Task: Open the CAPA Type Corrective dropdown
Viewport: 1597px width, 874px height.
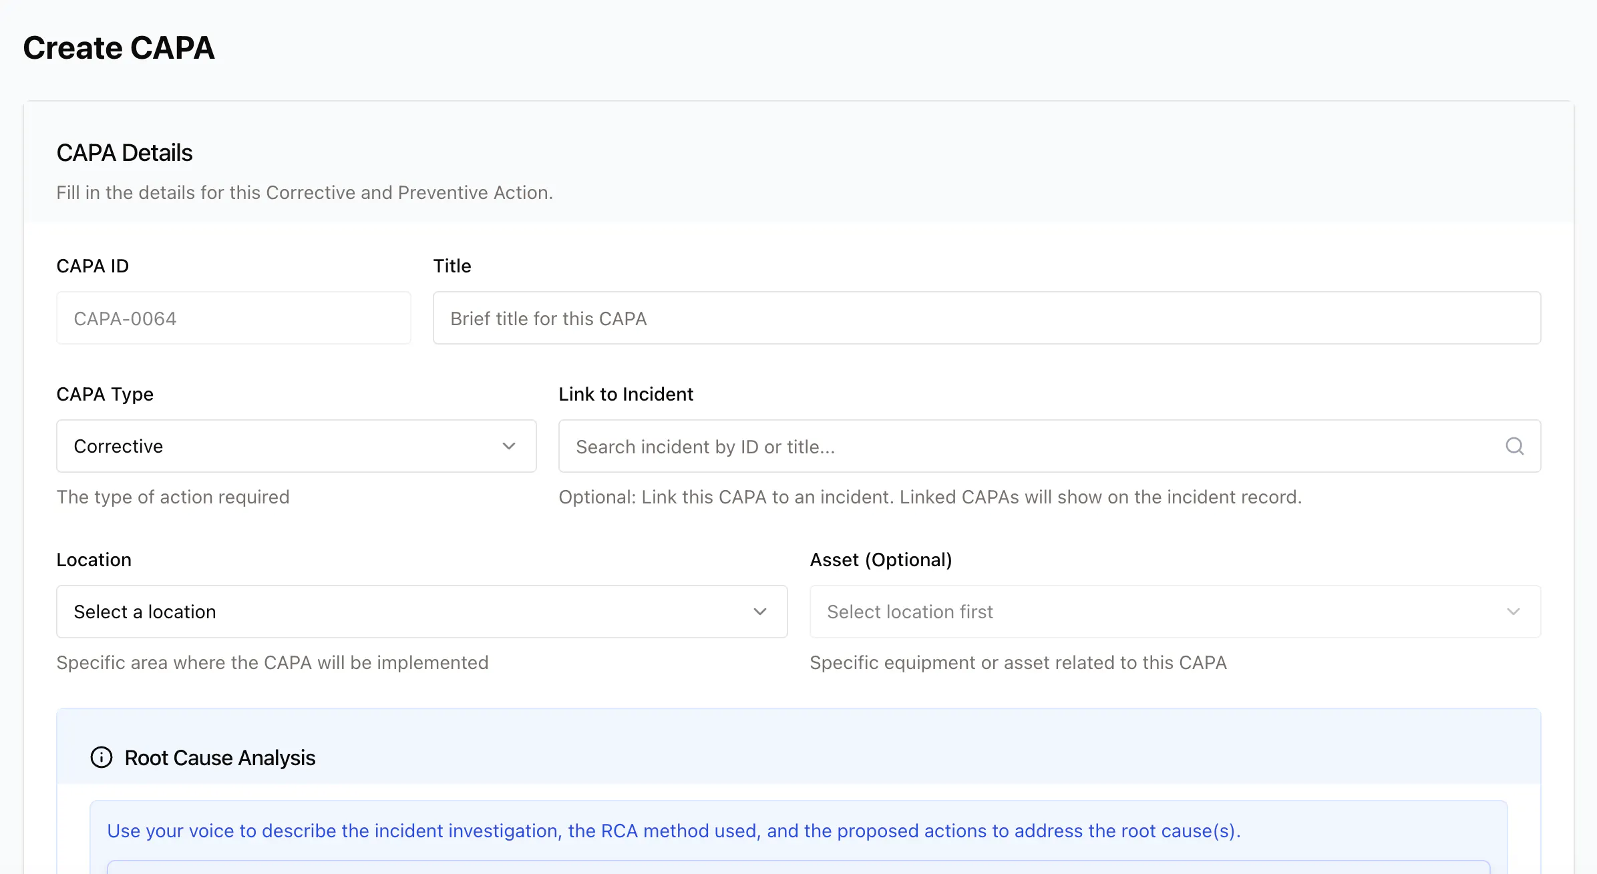Action: pos(297,446)
